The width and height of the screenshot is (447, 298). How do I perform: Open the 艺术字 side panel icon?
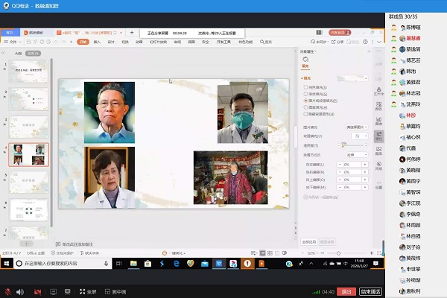click(x=379, y=91)
